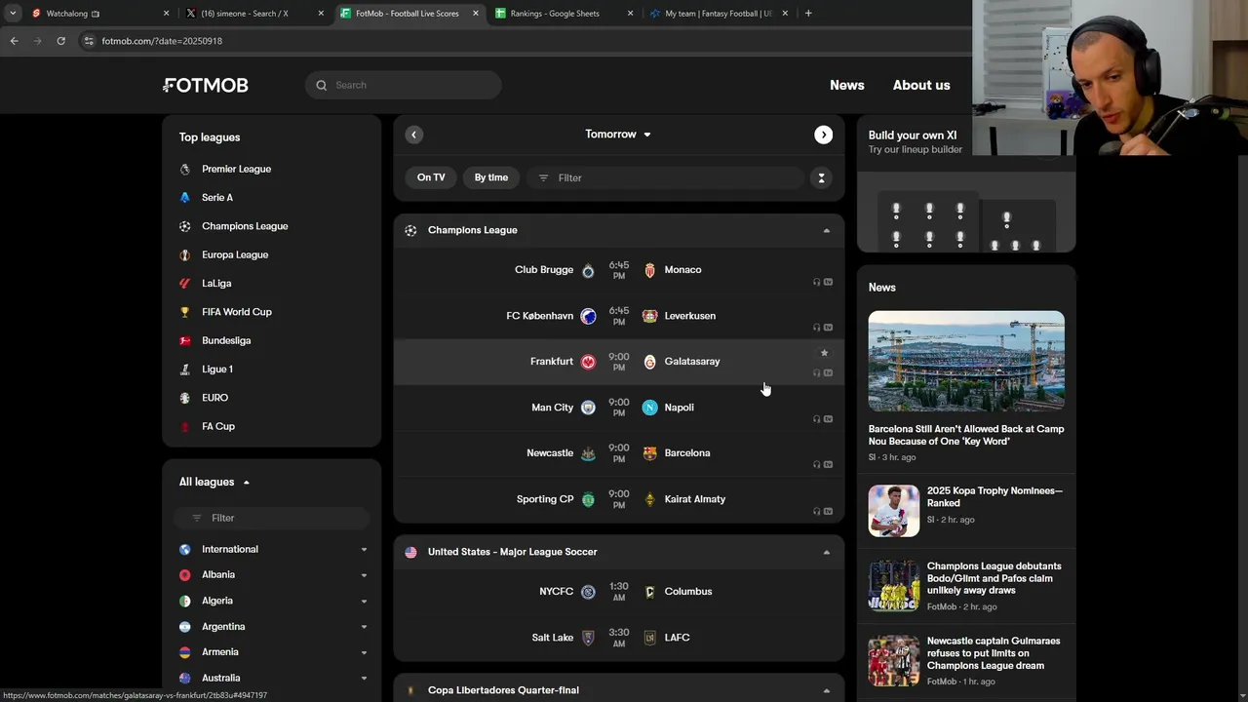Star the Frankfurt vs Galatasaray match
Screen dimensions: 1248x702
[x=824, y=353]
